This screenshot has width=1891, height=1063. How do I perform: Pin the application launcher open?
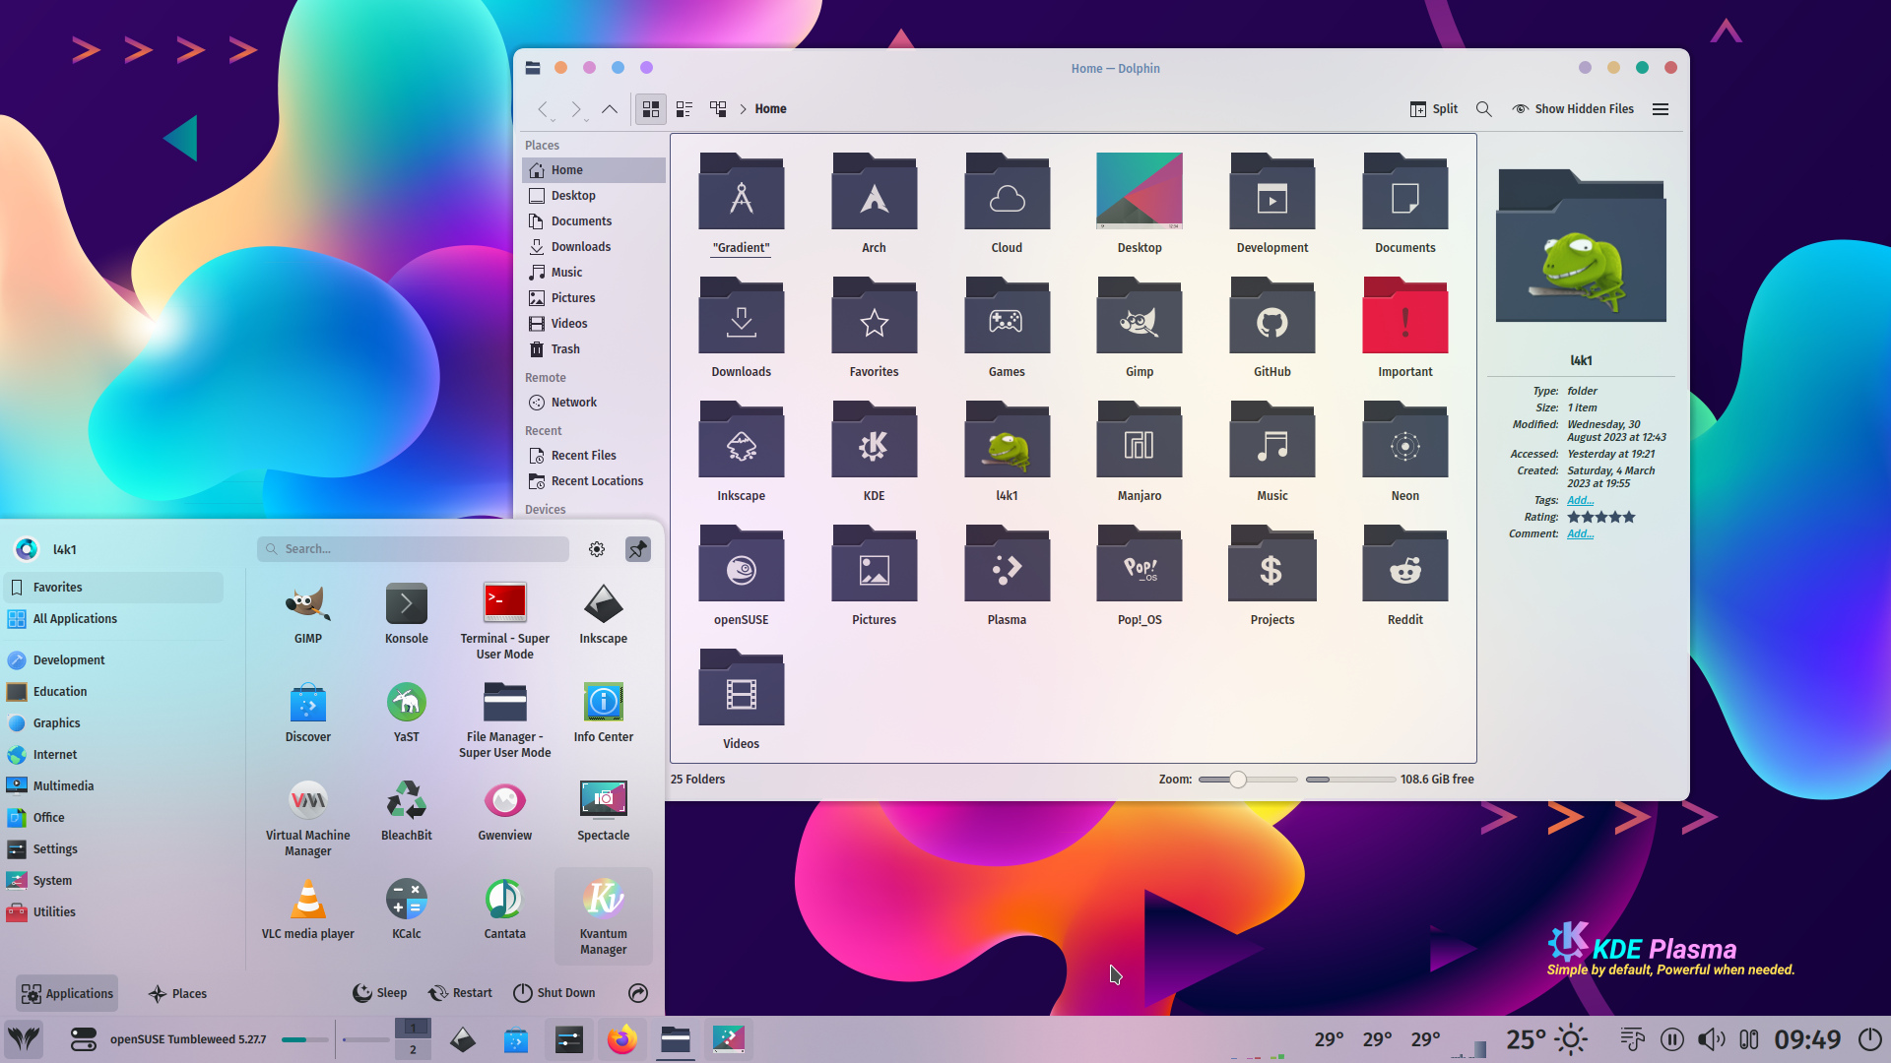tap(637, 548)
